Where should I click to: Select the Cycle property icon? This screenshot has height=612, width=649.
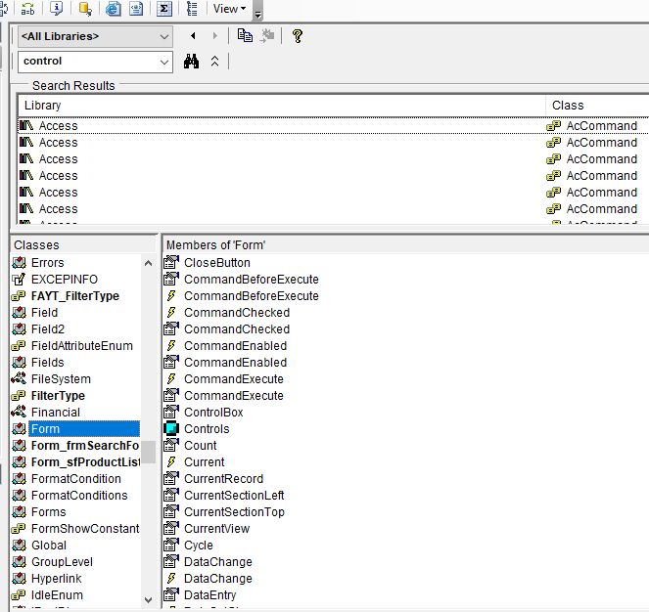pyautogui.click(x=171, y=545)
